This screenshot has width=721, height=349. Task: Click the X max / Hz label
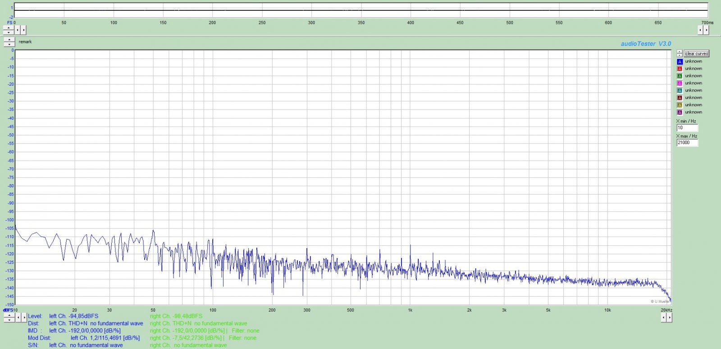(x=687, y=136)
